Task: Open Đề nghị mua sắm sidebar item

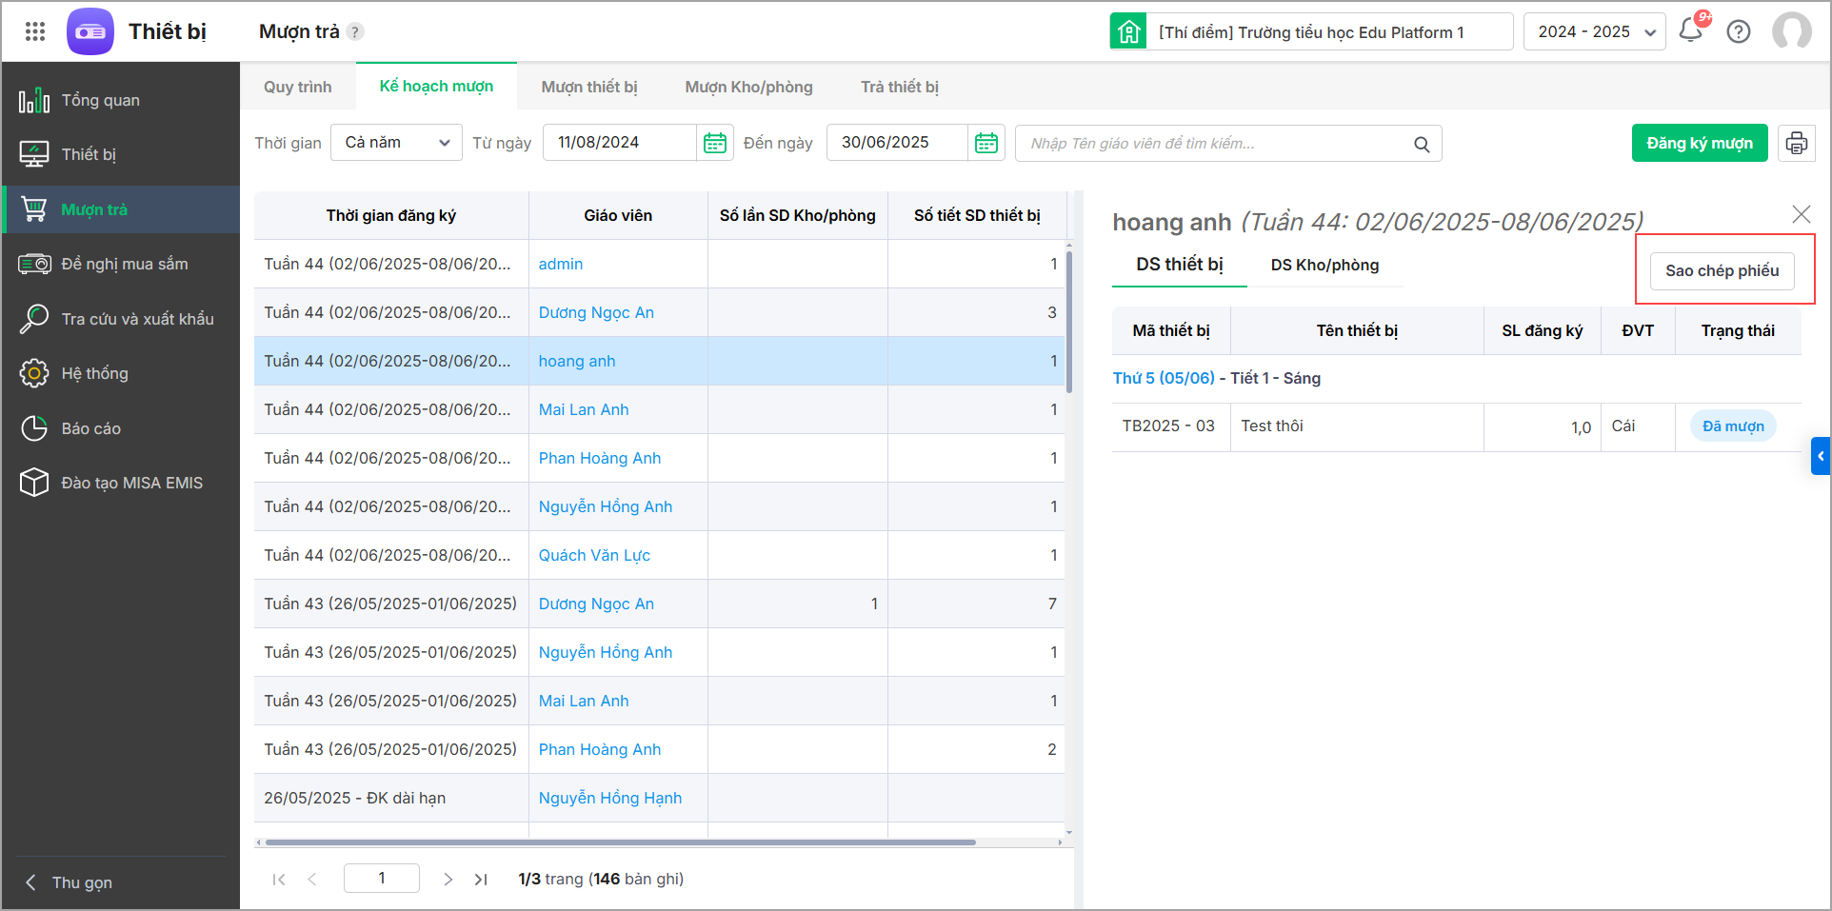Action: point(121,264)
